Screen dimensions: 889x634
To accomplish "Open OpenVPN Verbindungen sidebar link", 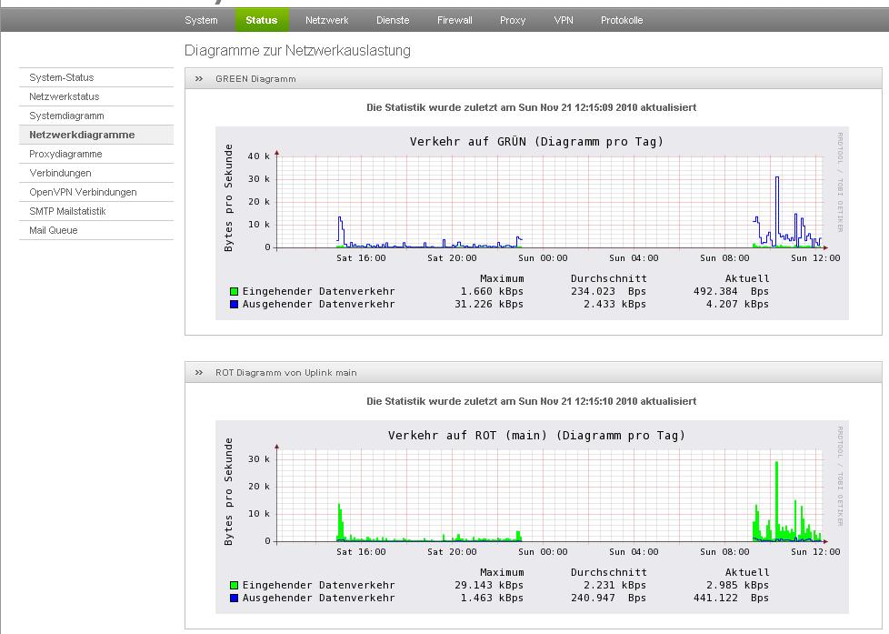I will pos(83,192).
